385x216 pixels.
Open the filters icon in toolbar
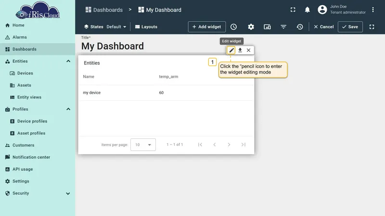coord(283,27)
